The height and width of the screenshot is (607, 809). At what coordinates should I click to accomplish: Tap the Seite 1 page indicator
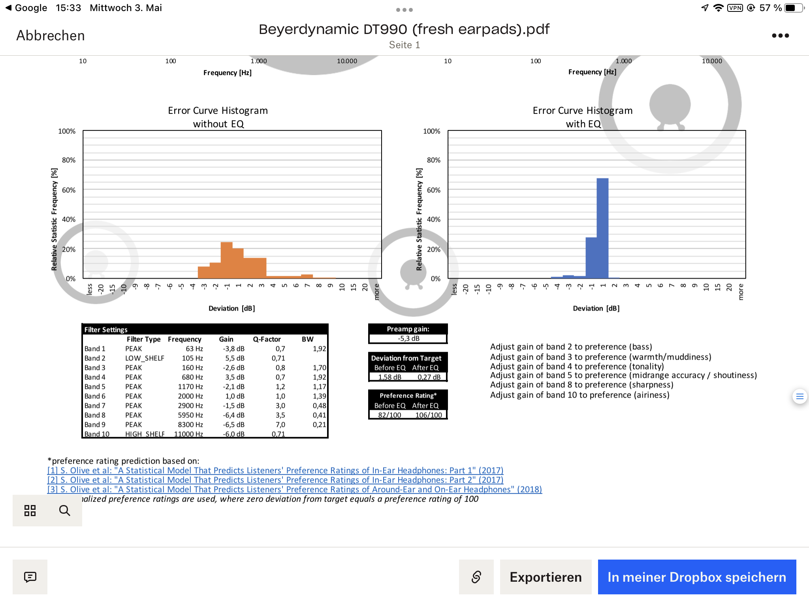pyautogui.click(x=404, y=45)
